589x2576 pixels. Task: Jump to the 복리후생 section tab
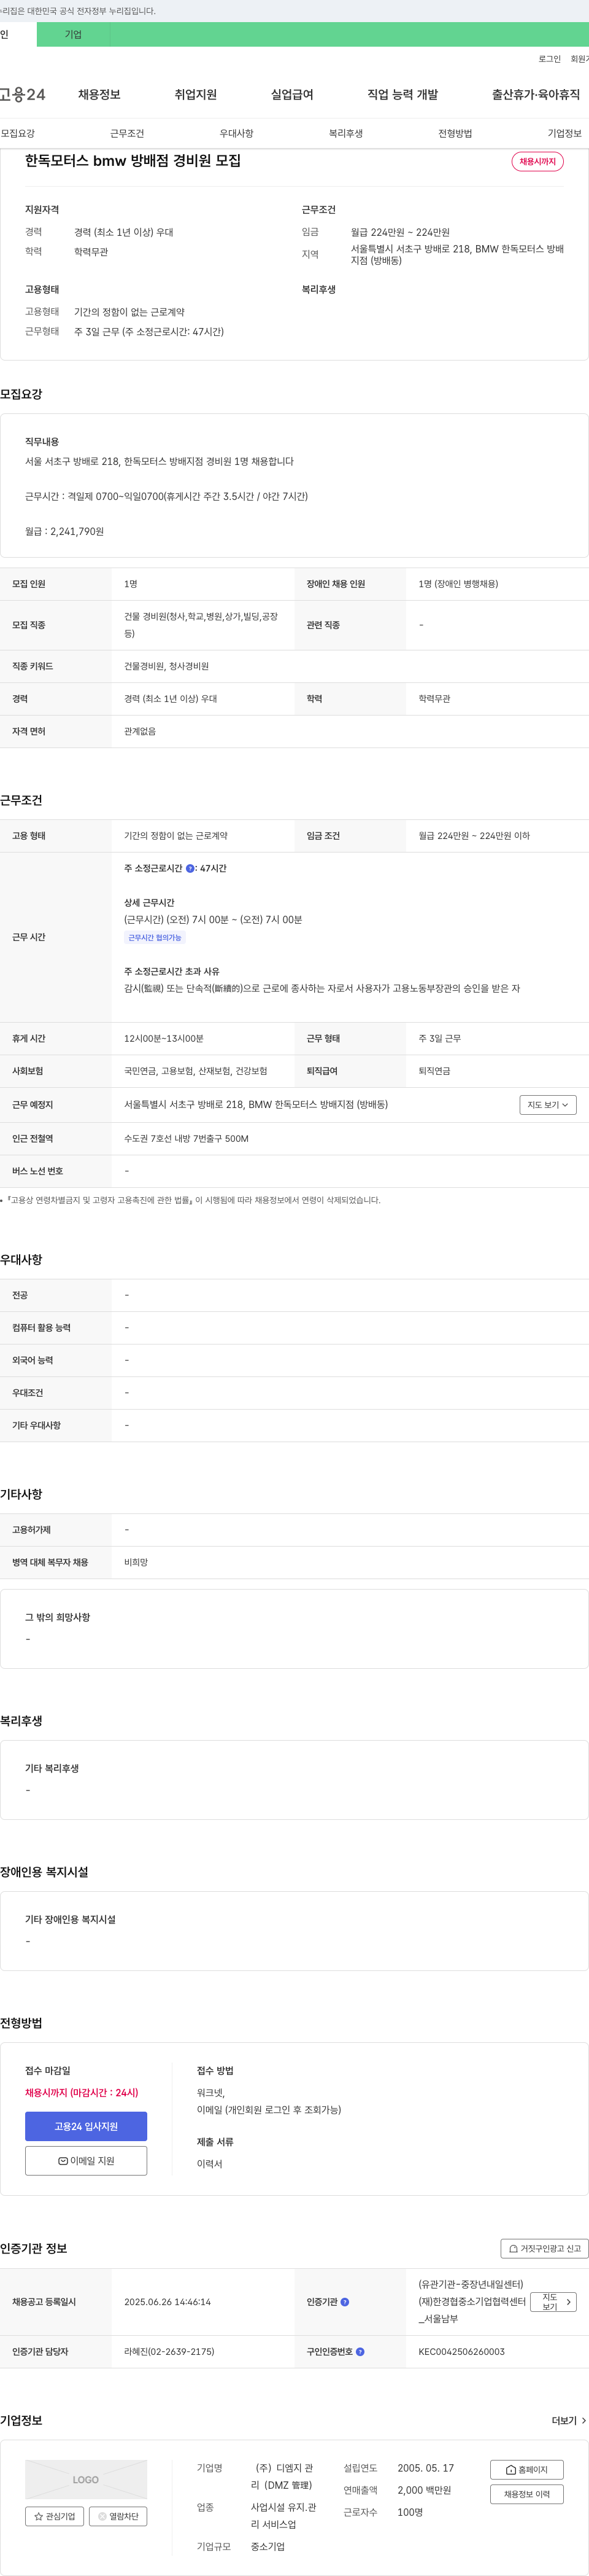345,133
